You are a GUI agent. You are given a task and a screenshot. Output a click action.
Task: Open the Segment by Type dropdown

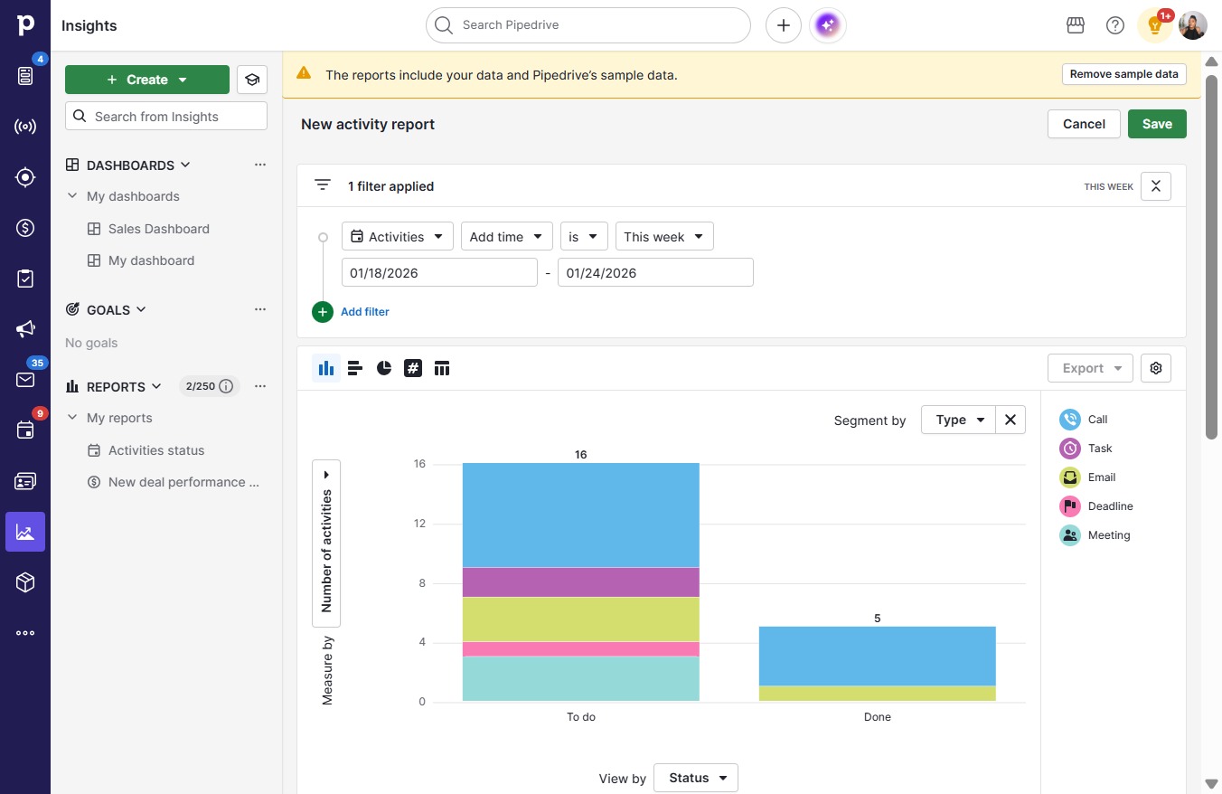click(x=958, y=420)
